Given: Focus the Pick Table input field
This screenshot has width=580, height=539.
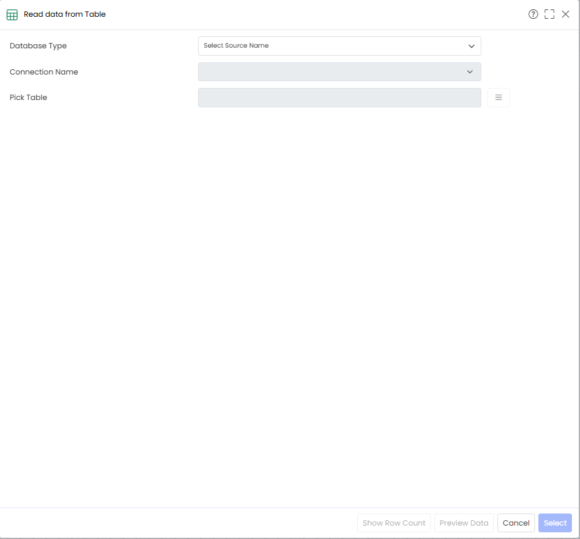Looking at the screenshot, I should pos(340,97).
